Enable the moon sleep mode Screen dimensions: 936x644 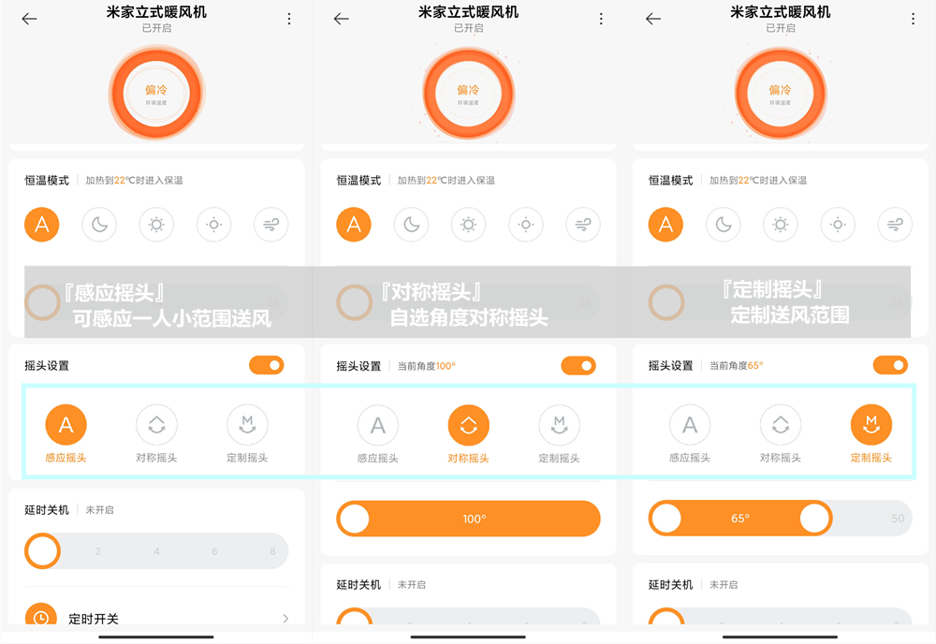(99, 225)
